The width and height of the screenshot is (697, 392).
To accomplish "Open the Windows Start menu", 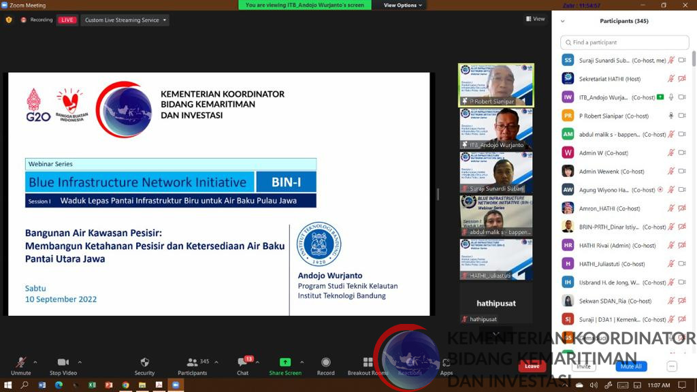I will (7, 385).
